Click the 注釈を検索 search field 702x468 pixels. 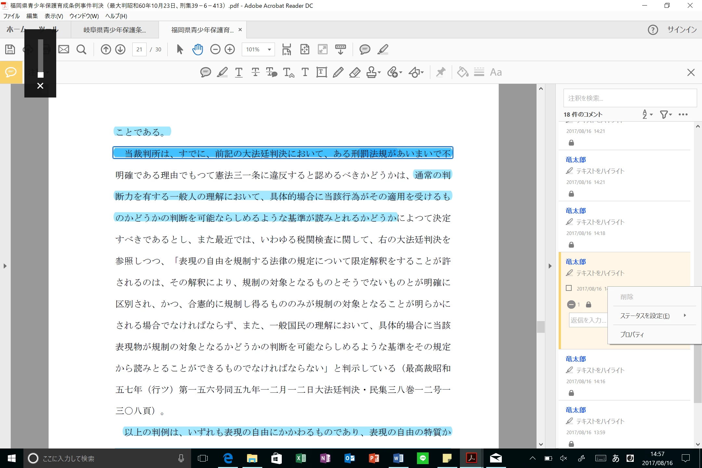630,98
